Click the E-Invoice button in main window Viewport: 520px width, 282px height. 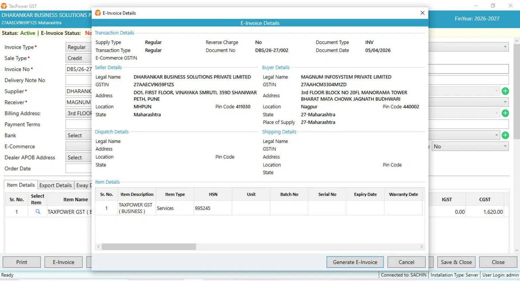point(63,262)
